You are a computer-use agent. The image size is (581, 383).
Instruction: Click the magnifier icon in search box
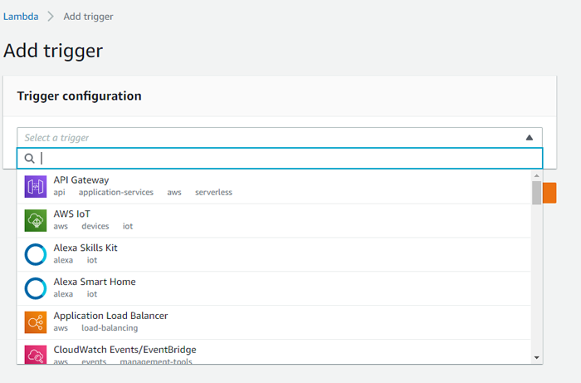coord(29,159)
